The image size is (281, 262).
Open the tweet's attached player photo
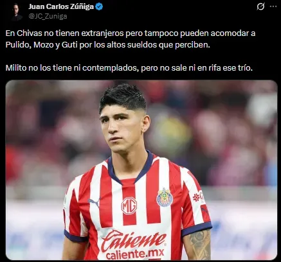[x=141, y=170]
